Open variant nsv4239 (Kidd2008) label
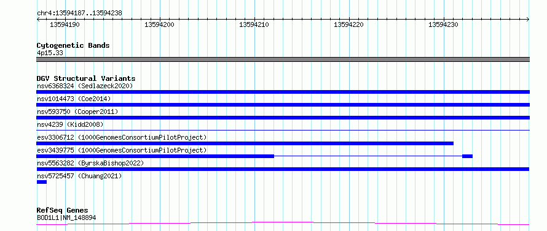 pyautogui.click(x=70, y=124)
